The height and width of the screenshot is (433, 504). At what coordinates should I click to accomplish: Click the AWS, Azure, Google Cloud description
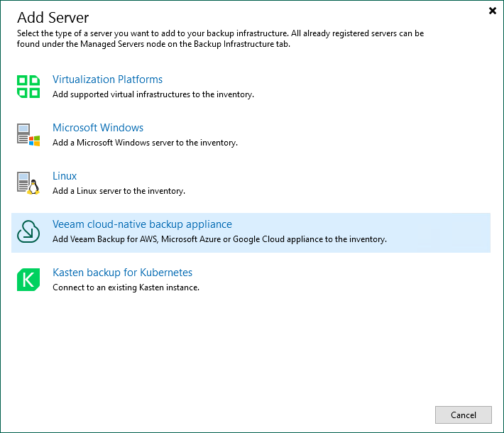pyautogui.click(x=219, y=239)
